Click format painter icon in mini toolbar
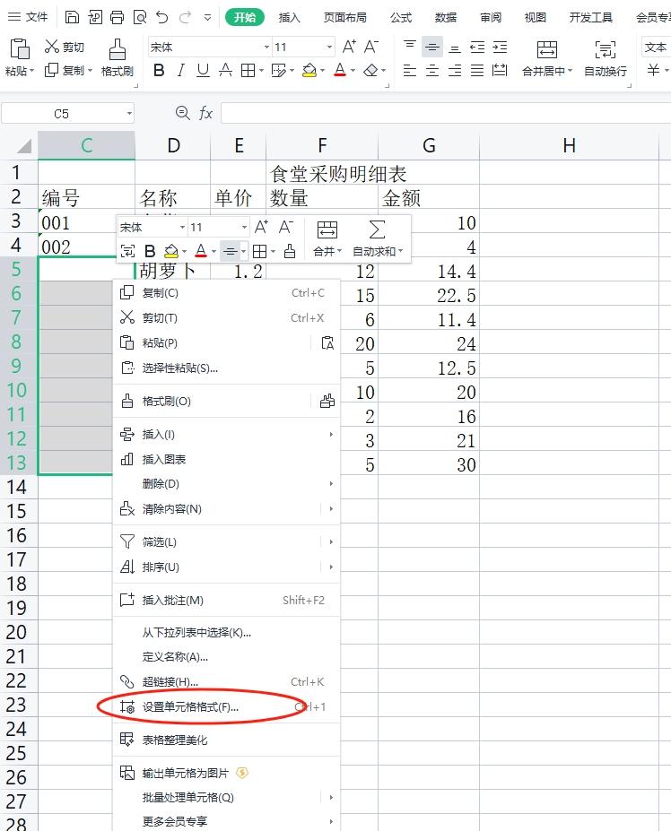671x831 pixels. (x=290, y=251)
